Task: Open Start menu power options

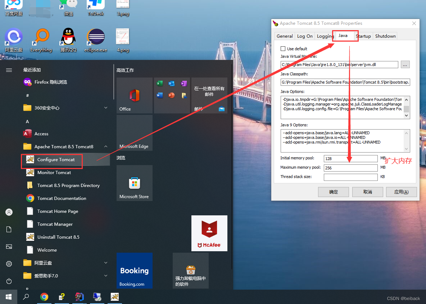Action: click(9, 281)
